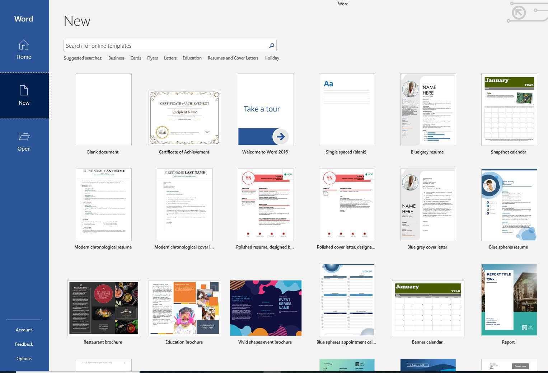Select the Open label in sidebar
This screenshot has height=373, width=548.
24,149
